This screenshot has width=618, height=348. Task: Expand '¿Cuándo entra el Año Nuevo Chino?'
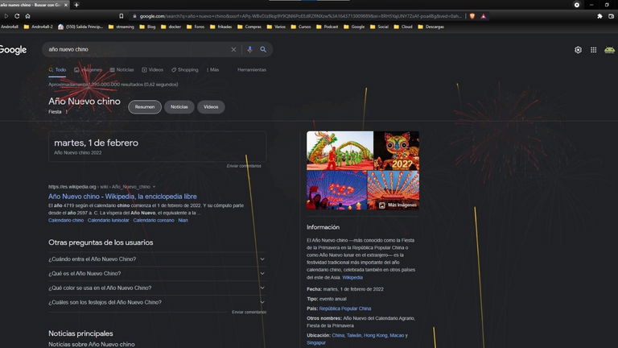tap(157, 259)
